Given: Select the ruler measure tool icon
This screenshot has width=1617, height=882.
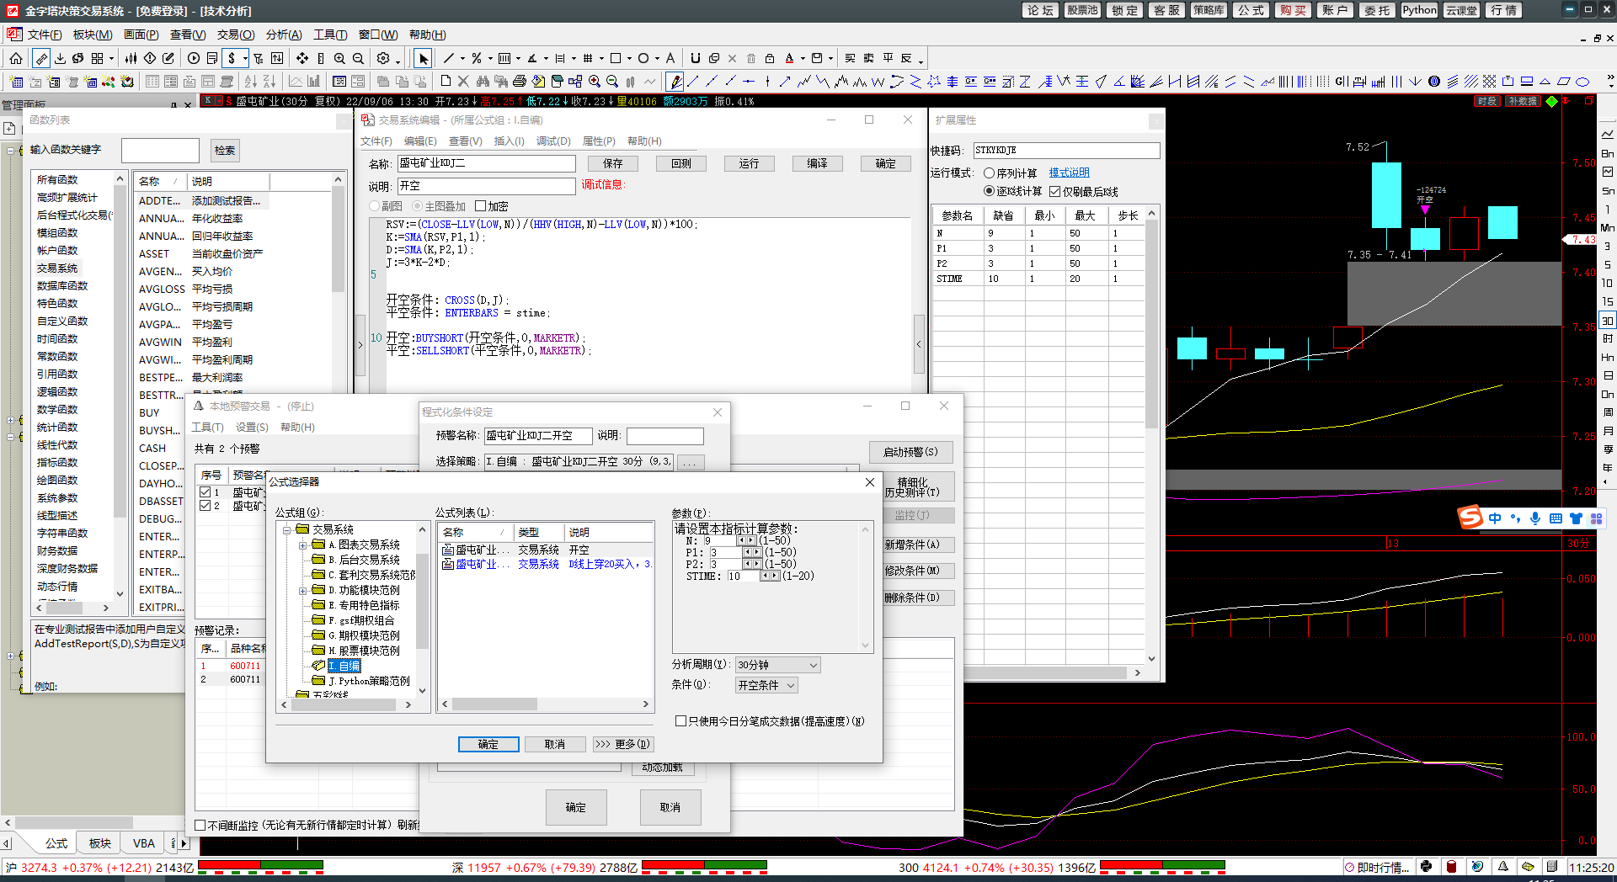Looking at the screenshot, I should pos(40,58).
